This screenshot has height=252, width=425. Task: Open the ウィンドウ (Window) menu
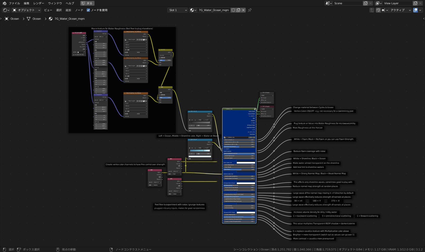click(55, 3)
